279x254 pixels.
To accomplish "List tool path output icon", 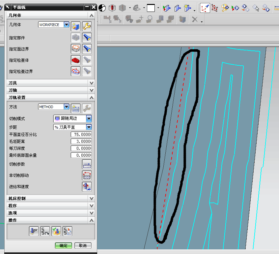I will (68, 231).
